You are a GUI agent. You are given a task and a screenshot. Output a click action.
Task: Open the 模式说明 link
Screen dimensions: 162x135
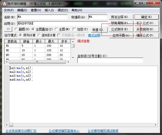(94, 35)
